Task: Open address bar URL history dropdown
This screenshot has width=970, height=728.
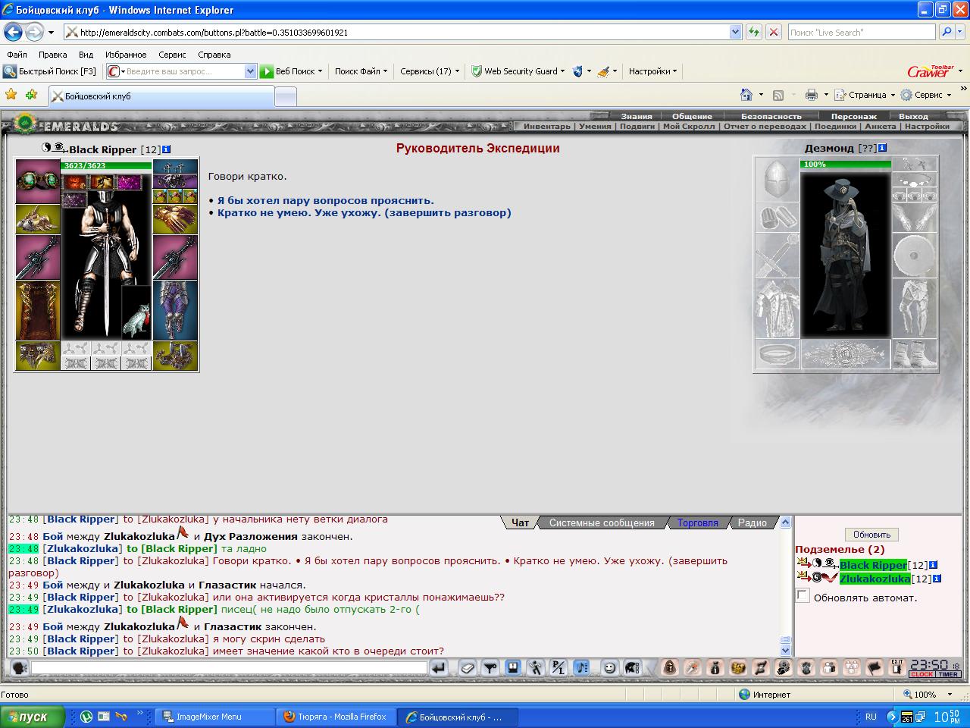Action: tap(735, 32)
